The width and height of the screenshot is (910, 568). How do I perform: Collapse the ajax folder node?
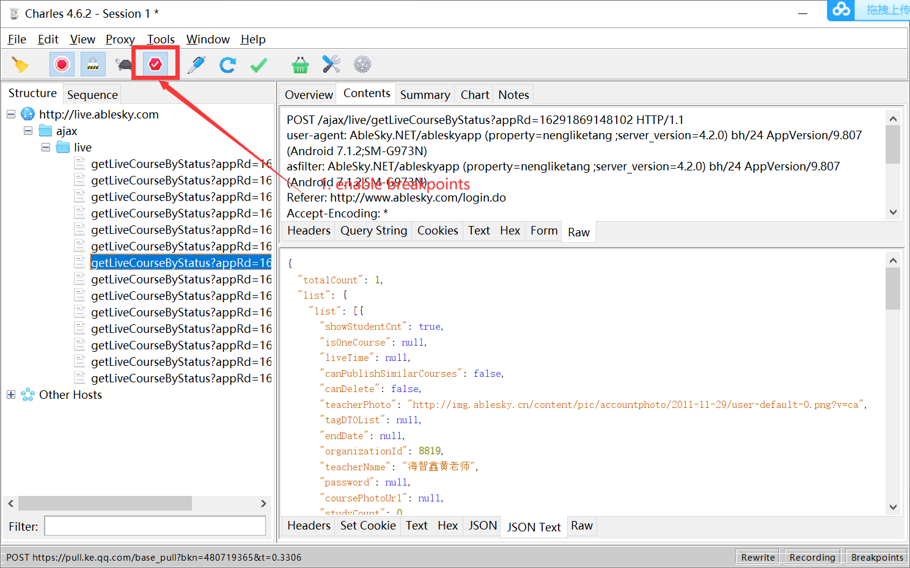[28, 131]
